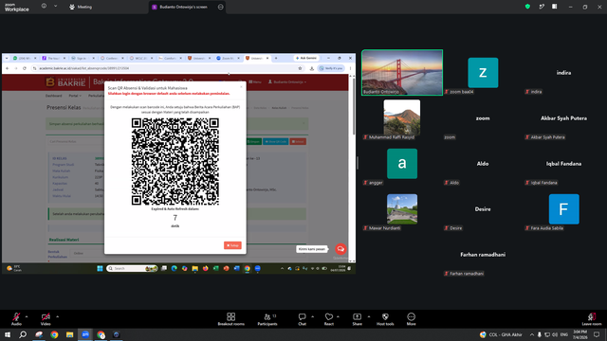Switch to the Meeting tab
This screenshot has height=341, width=607.
click(81, 7)
